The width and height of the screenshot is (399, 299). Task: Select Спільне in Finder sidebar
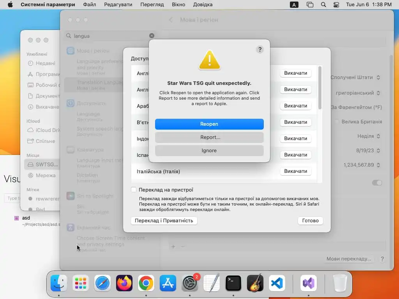42,141
